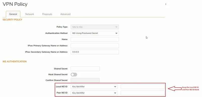Open the Network tab
Viewport: 202px width, 97px height.
point(30,14)
